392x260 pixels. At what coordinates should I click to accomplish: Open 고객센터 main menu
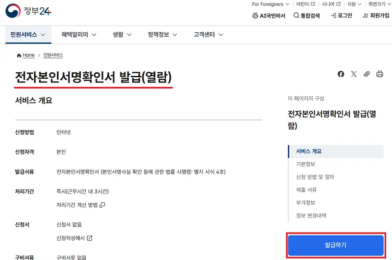tap(208, 35)
